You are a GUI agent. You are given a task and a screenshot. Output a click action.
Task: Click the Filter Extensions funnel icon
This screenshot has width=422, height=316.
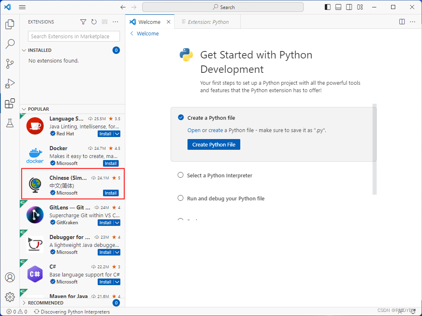pyautogui.click(x=83, y=22)
